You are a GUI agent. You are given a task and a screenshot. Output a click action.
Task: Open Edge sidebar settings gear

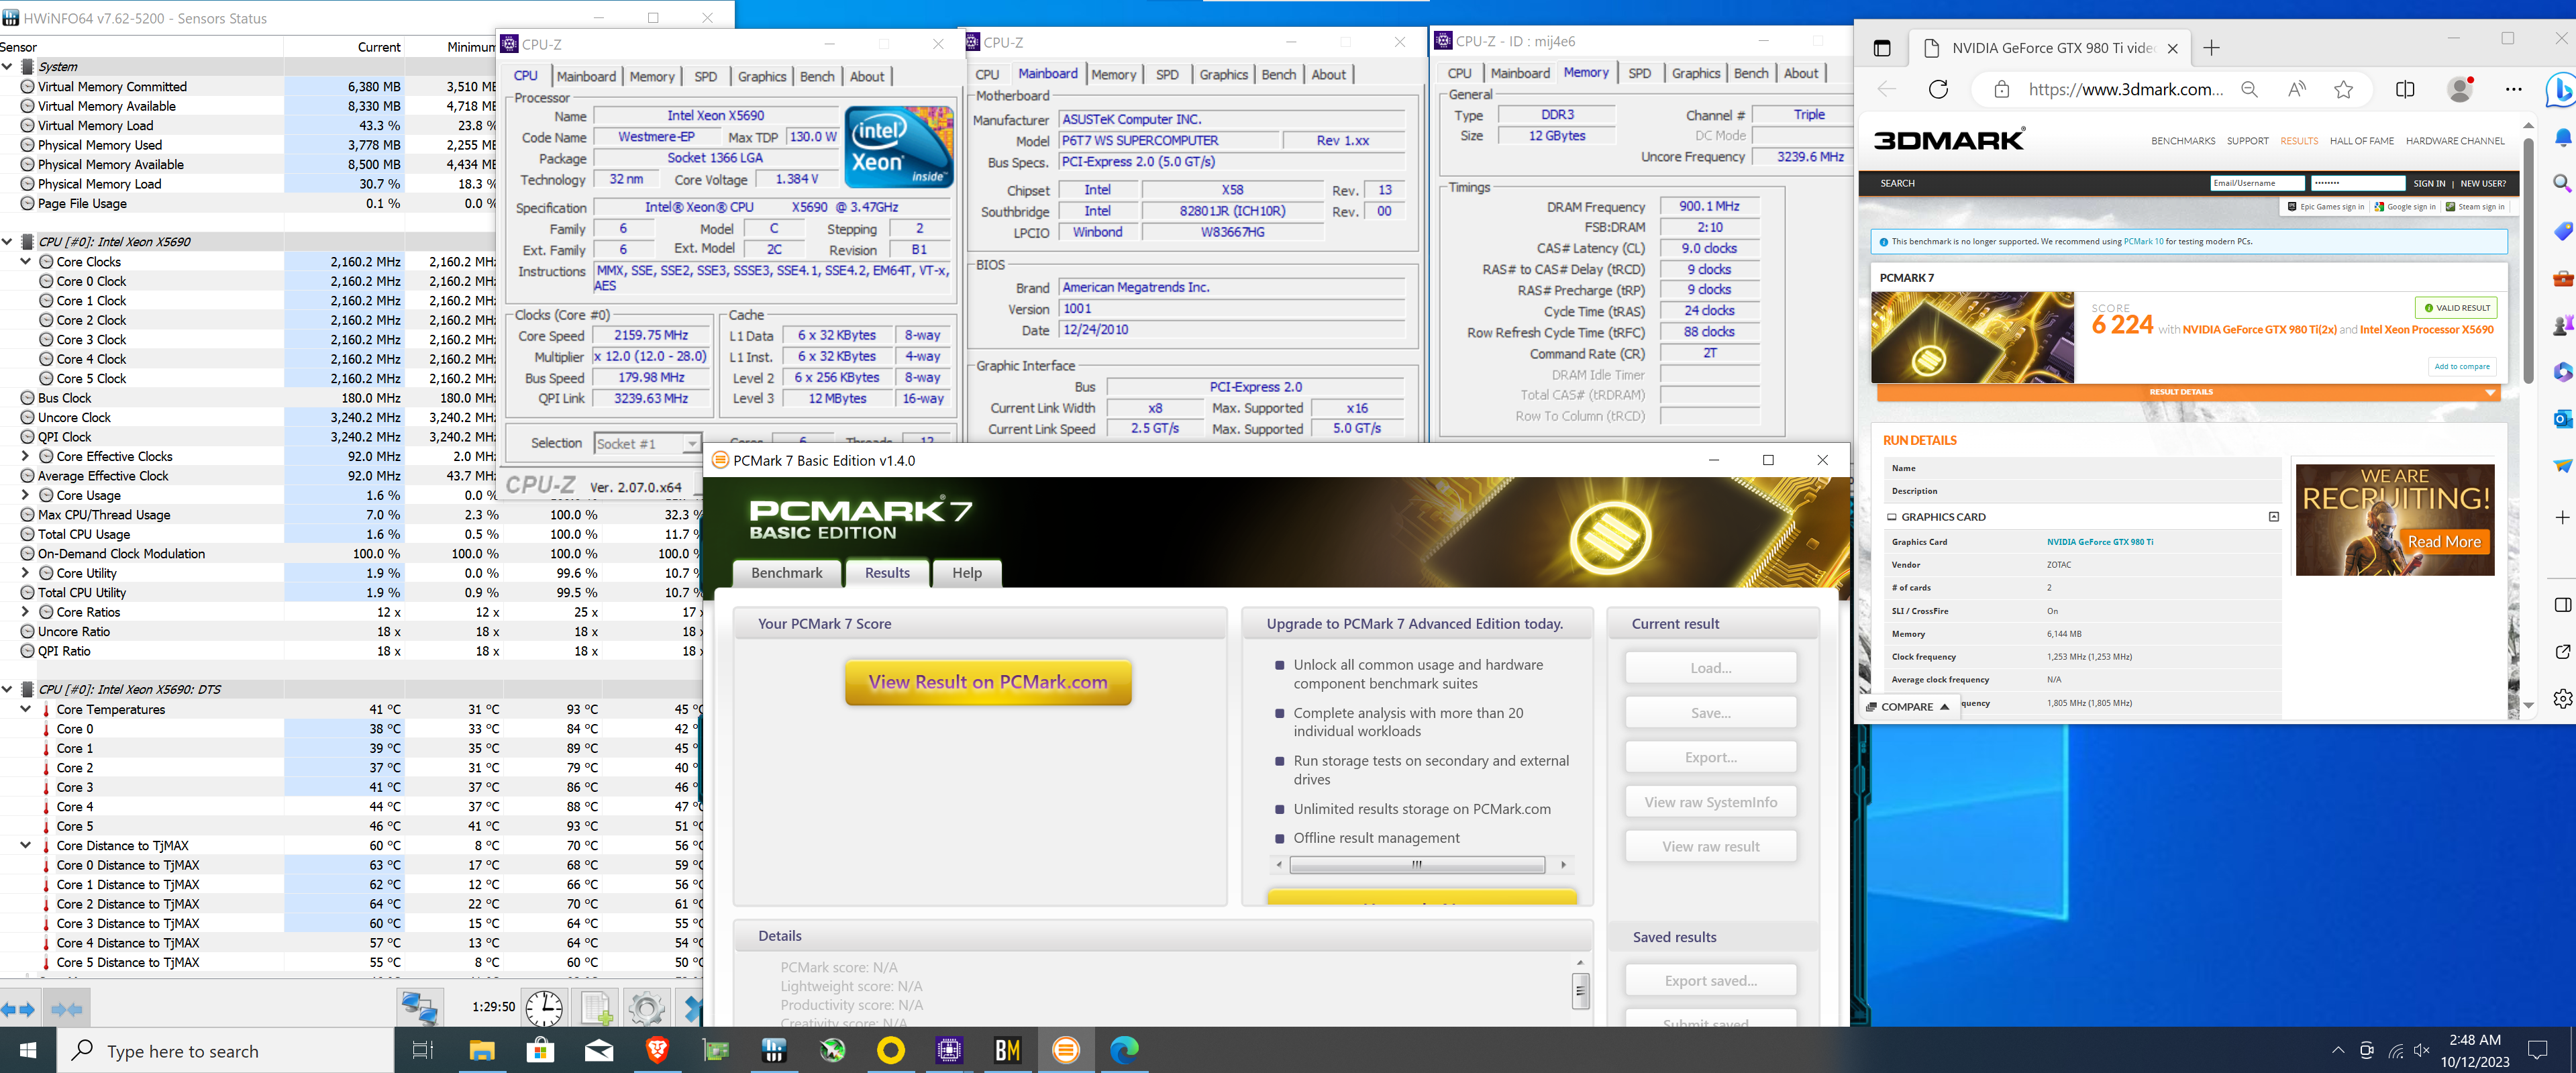2563,699
